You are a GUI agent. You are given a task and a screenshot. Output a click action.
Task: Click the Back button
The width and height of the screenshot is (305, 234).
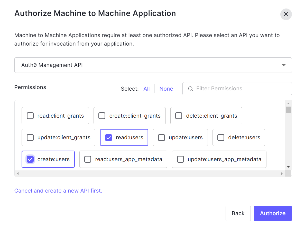pos(238,213)
